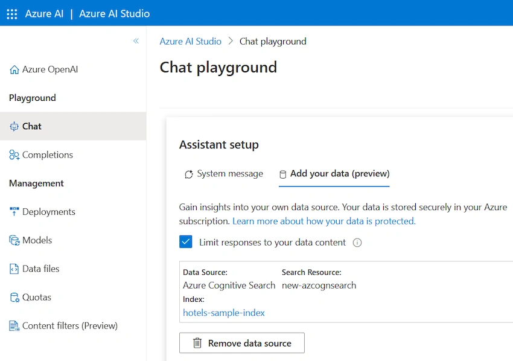Switch to the System message tab
Viewport: 513px width, 361px height.
coord(224,174)
